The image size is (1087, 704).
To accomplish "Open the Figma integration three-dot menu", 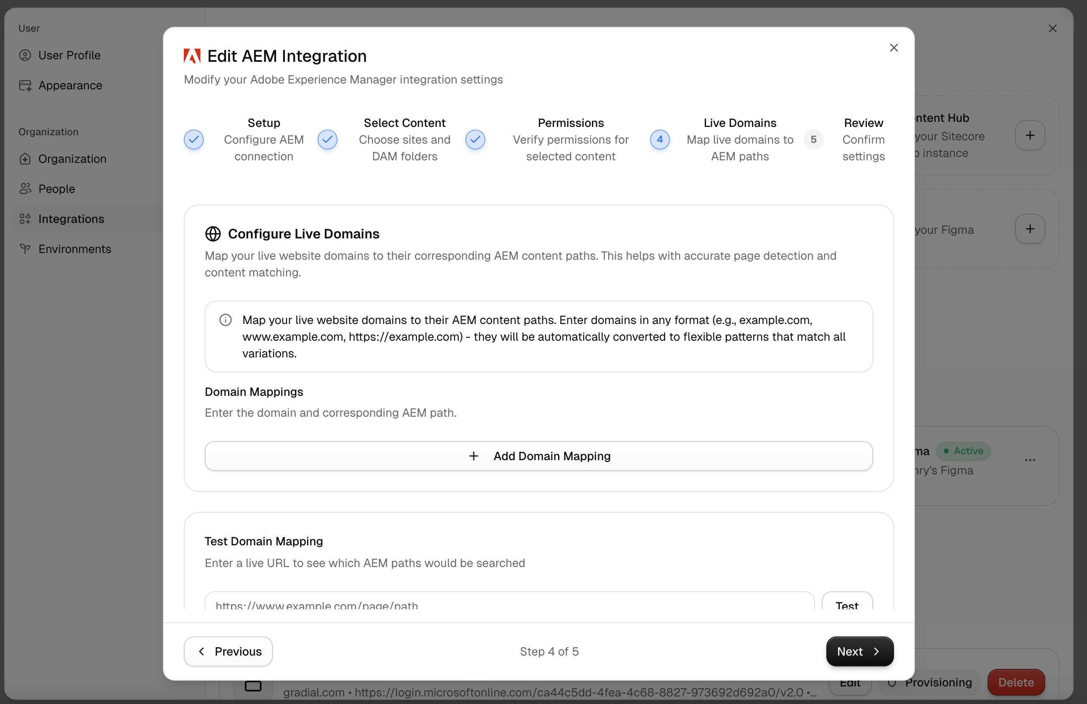I will [x=1030, y=460].
